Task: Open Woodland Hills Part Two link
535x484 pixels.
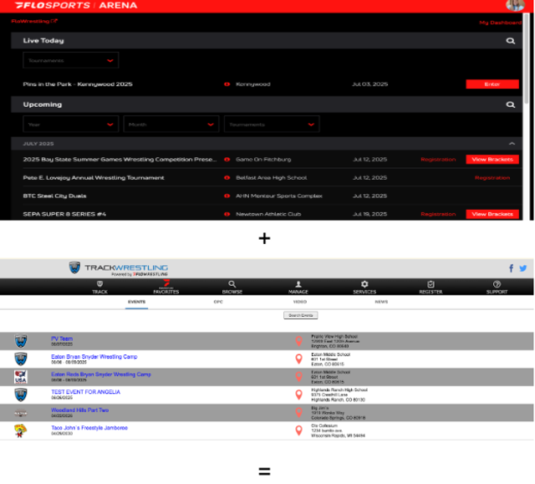Action: pyautogui.click(x=80, y=410)
